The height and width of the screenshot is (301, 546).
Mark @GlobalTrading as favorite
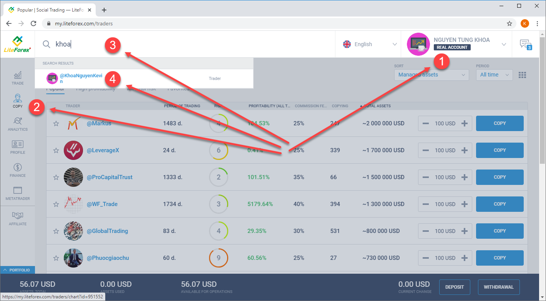[56, 231]
